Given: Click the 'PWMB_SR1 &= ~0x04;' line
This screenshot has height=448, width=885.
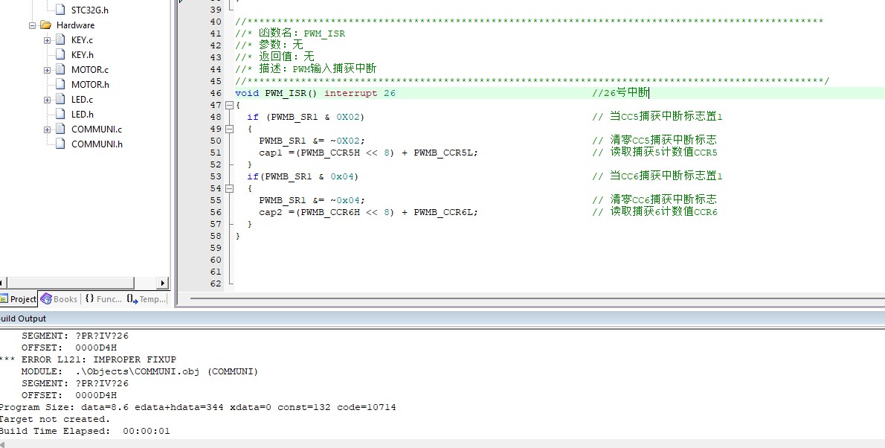Looking at the screenshot, I should pyautogui.click(x=312, y=200).
